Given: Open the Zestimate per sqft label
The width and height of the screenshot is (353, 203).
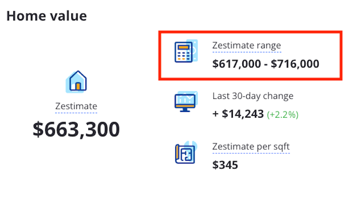Looking at the screenshot, I should point(251,146).
